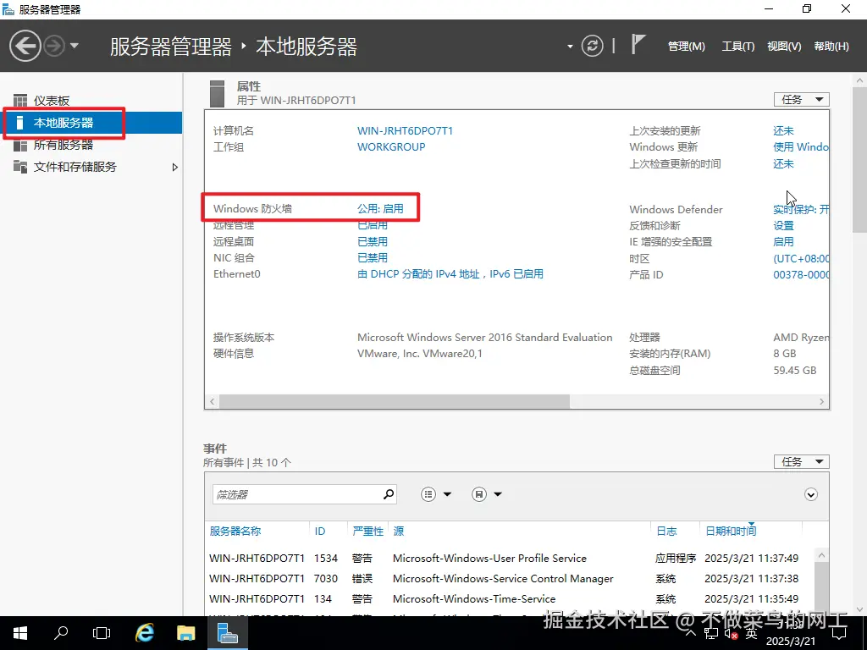
Task: Open 所有服务器 from the sidebar
Action: (66, 145)
